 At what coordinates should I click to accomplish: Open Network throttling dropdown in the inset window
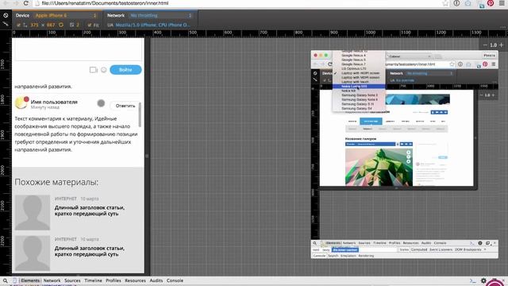click(x=430, y=73)
